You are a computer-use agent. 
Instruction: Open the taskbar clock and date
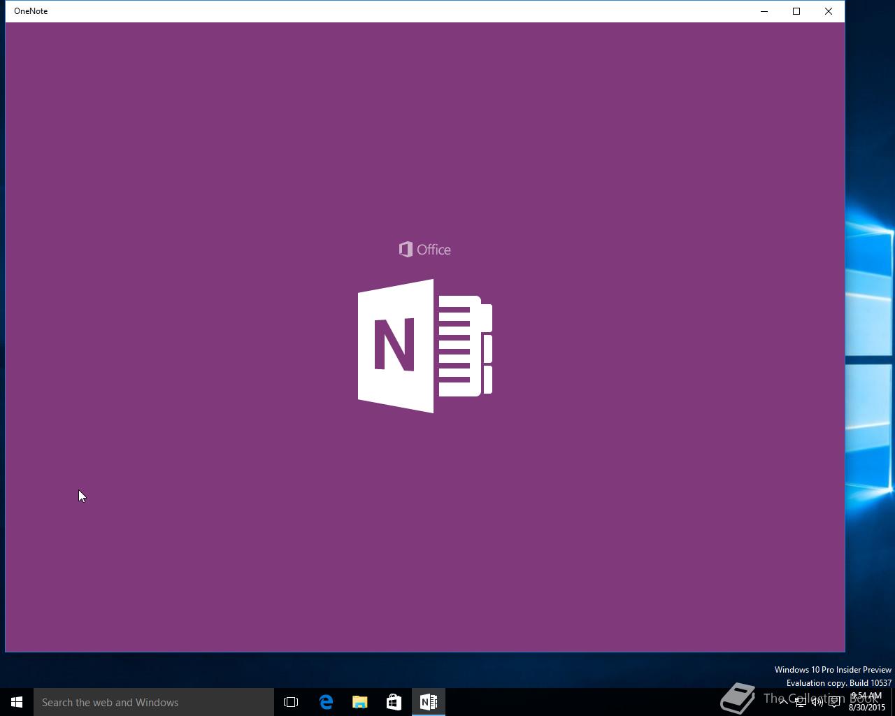point(867,702)
